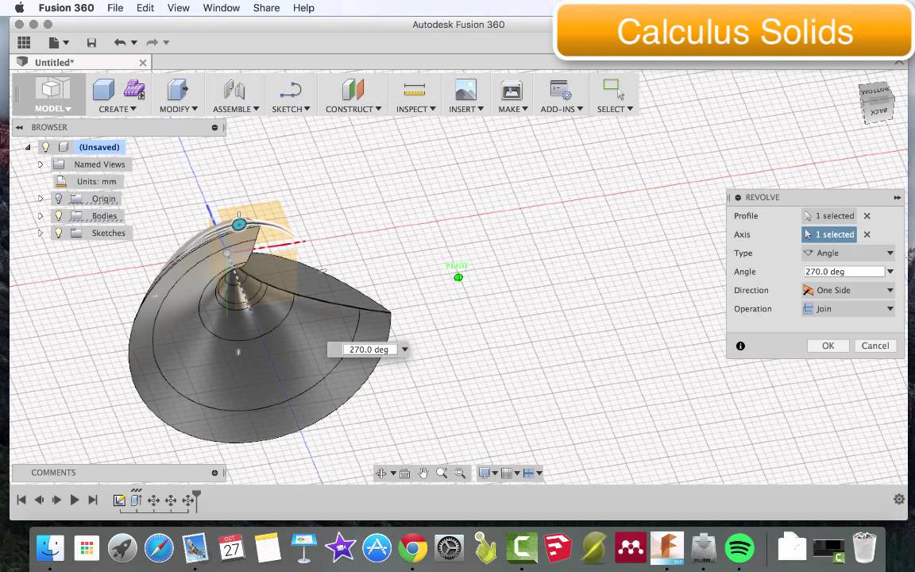Image resolution: width=915 pixels, height=572 pixels.
Task: Toggle visibility bulb for Sketches
Action: [58, 232]
